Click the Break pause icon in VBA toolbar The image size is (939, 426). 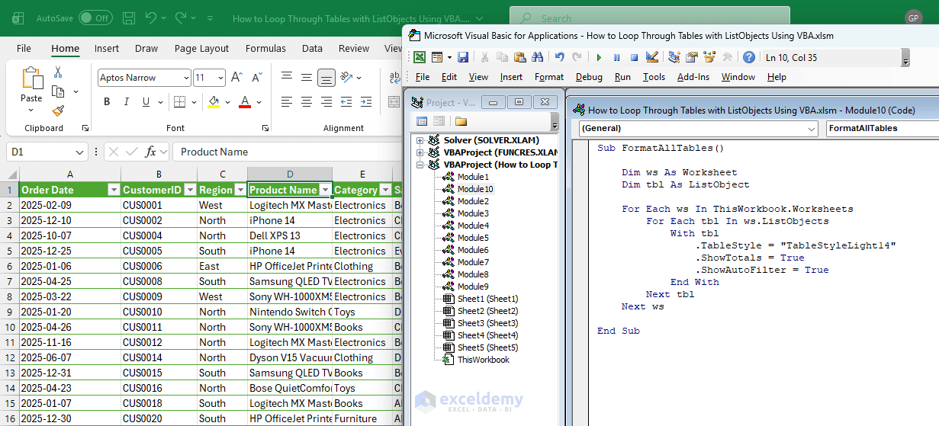point(616,57)
